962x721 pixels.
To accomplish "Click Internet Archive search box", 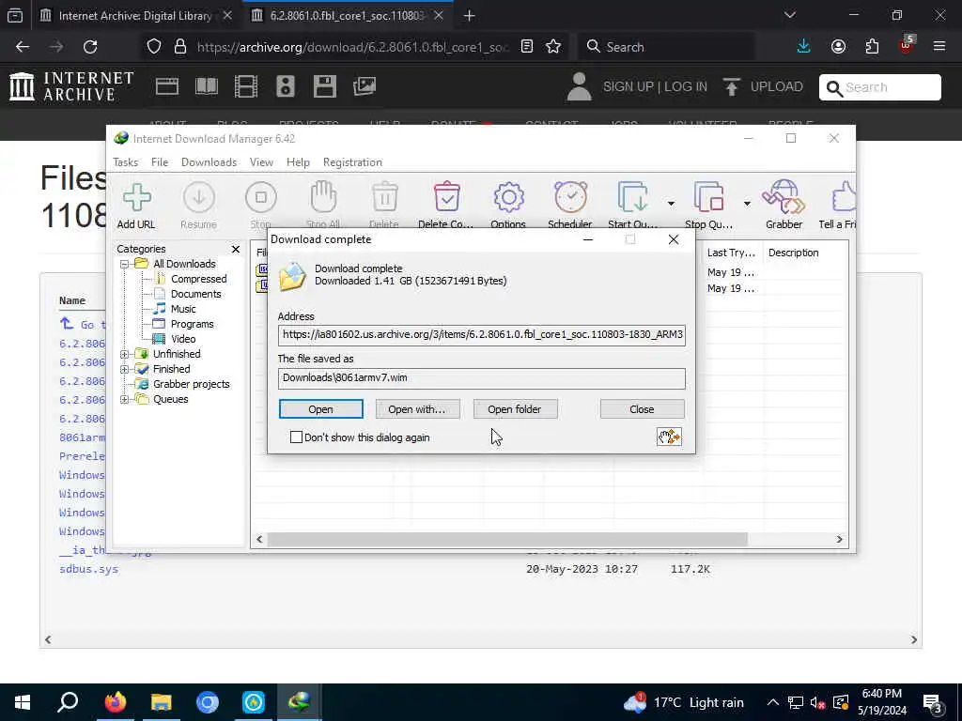I will (x=879, y=87).
